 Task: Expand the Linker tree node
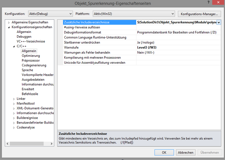click(14, 99)
